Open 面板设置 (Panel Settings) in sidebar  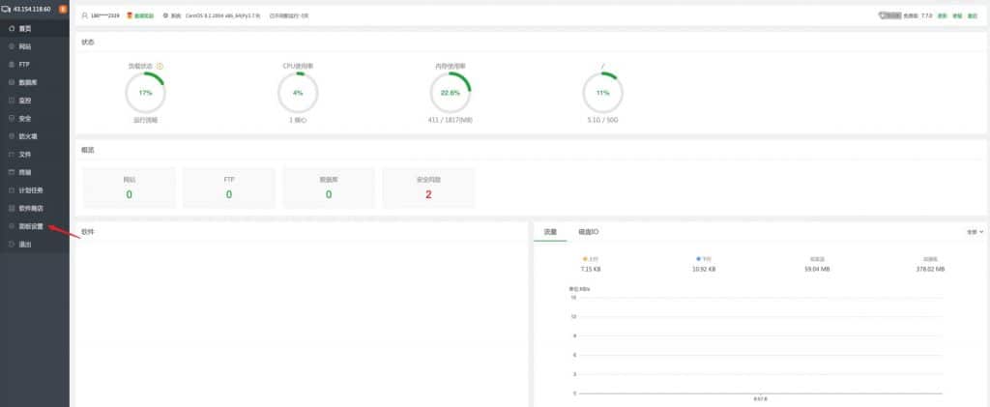[x=30, y=226]
